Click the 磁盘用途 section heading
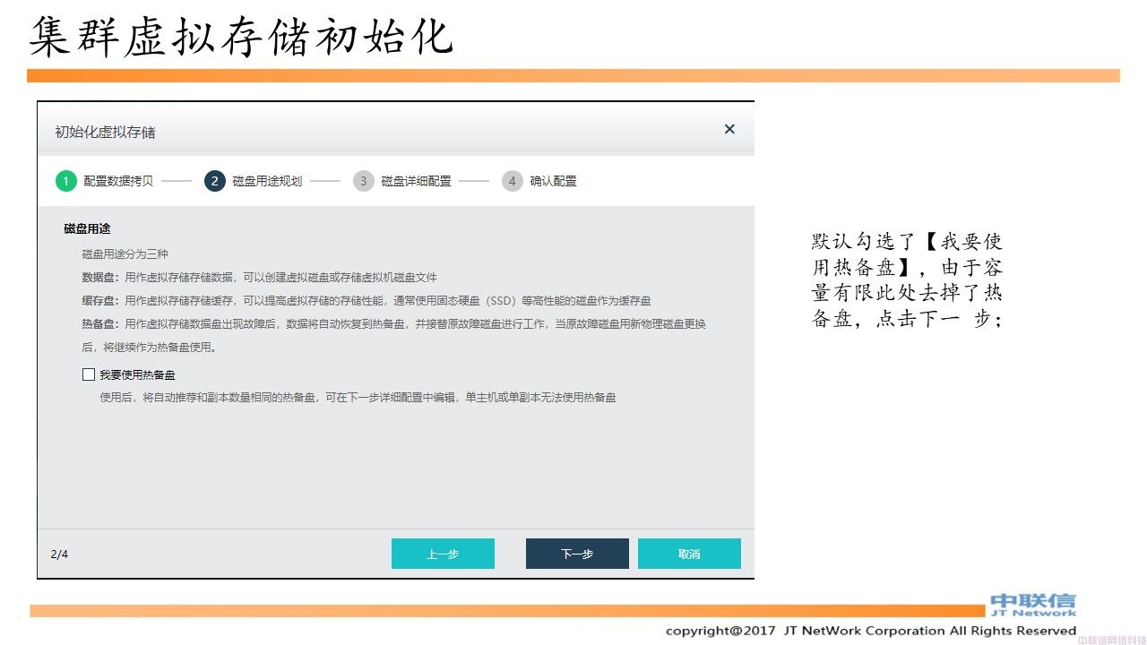 (87, 229)
